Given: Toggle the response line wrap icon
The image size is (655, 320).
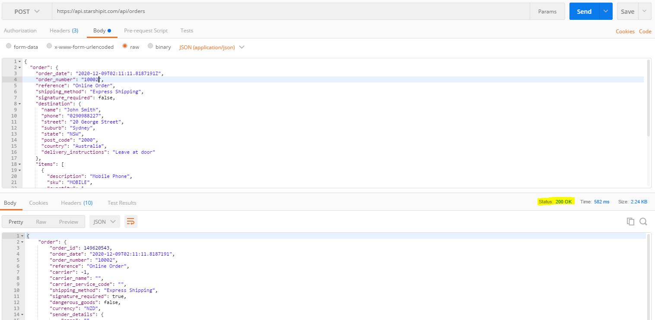Looking at the screenshot, I should [x=130, y=222].
